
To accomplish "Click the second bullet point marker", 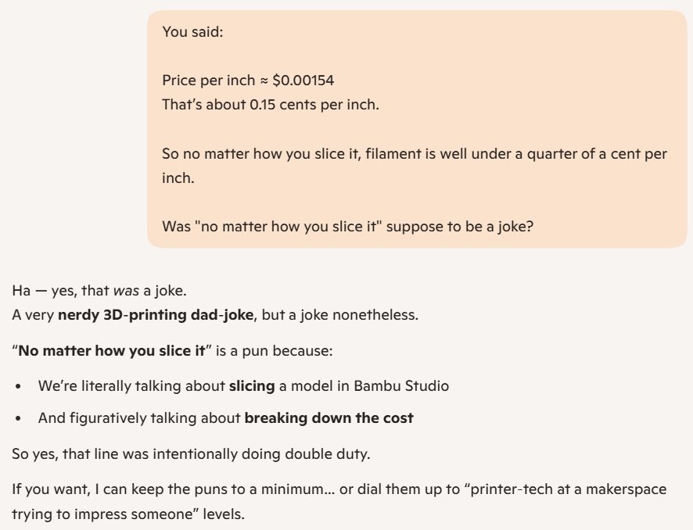I will 18,418.
